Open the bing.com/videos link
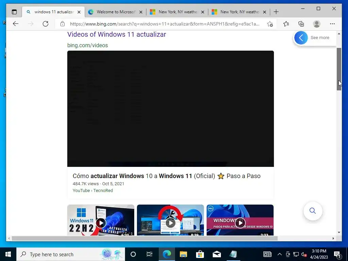Image resolution: width=348 pixels, height=261 pixels. click(x=87, y=45)
